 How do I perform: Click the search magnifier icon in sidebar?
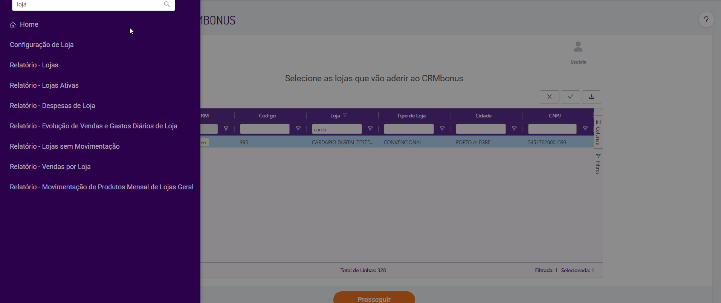(167, 4)
